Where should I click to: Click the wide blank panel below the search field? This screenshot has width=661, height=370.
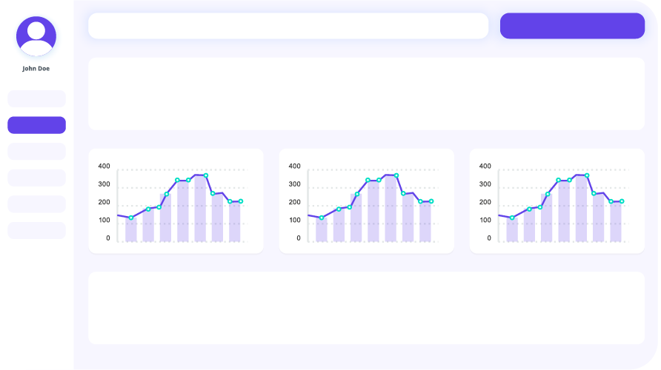366,94
